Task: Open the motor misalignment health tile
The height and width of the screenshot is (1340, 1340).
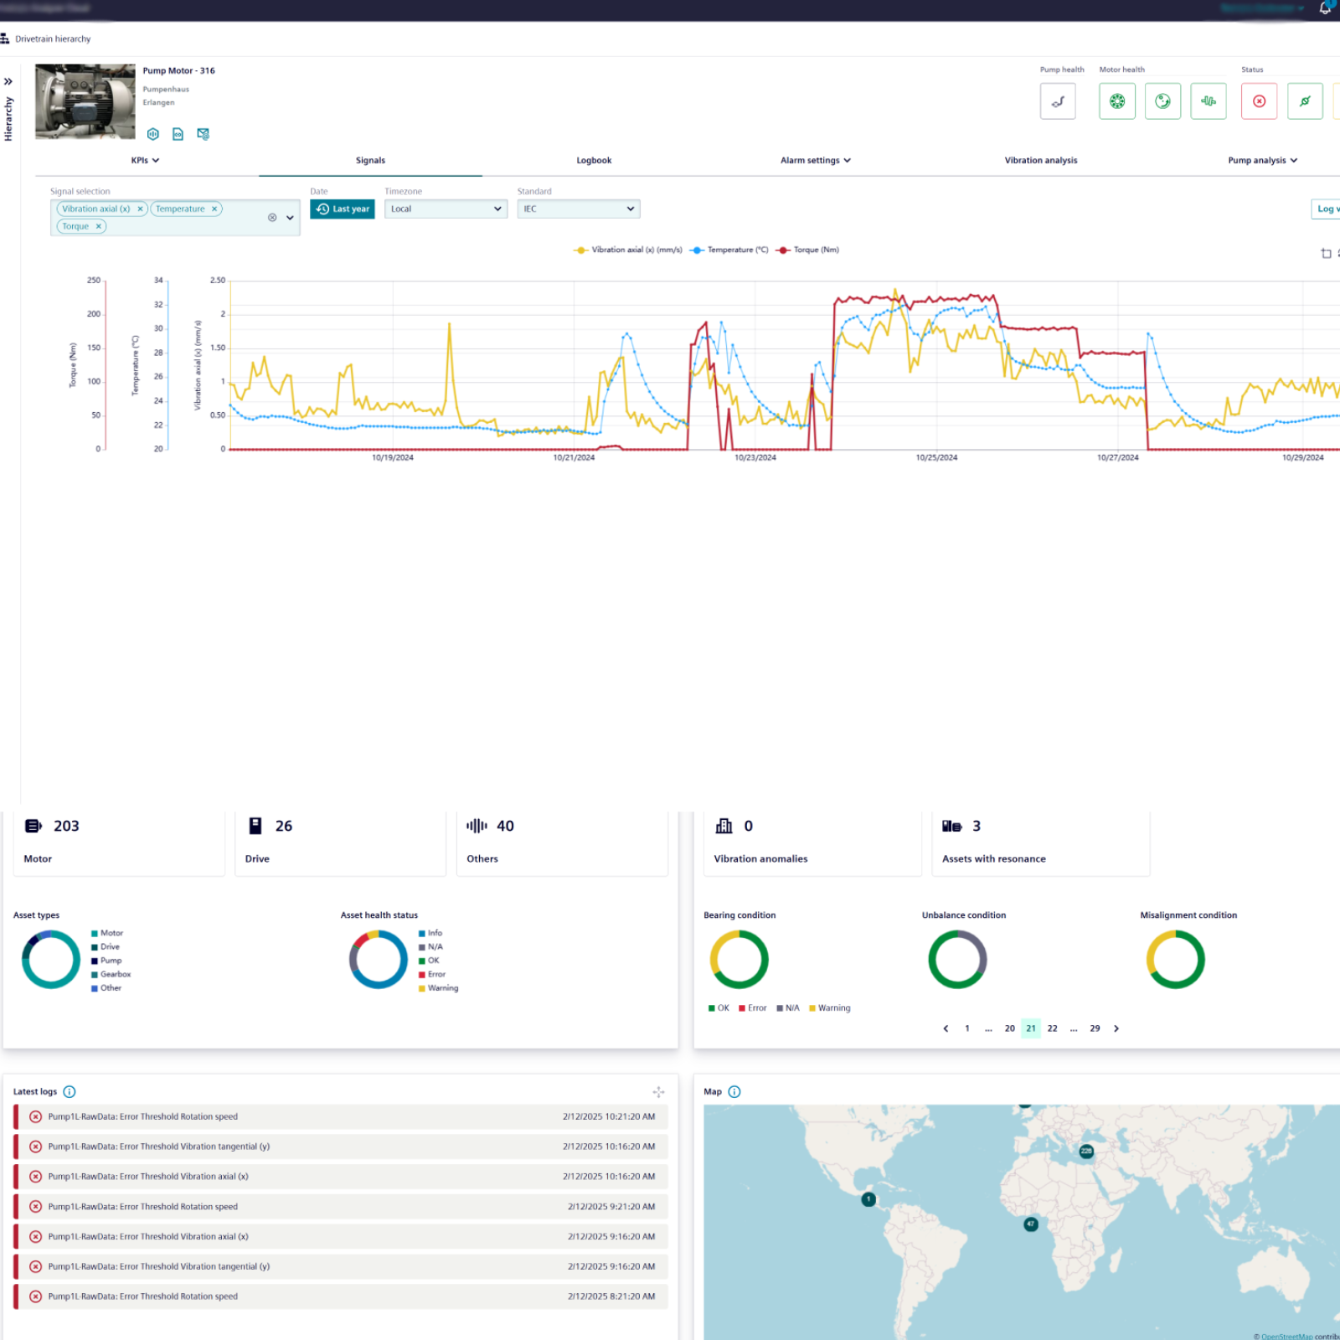Action: click(x=1209, y=101)
